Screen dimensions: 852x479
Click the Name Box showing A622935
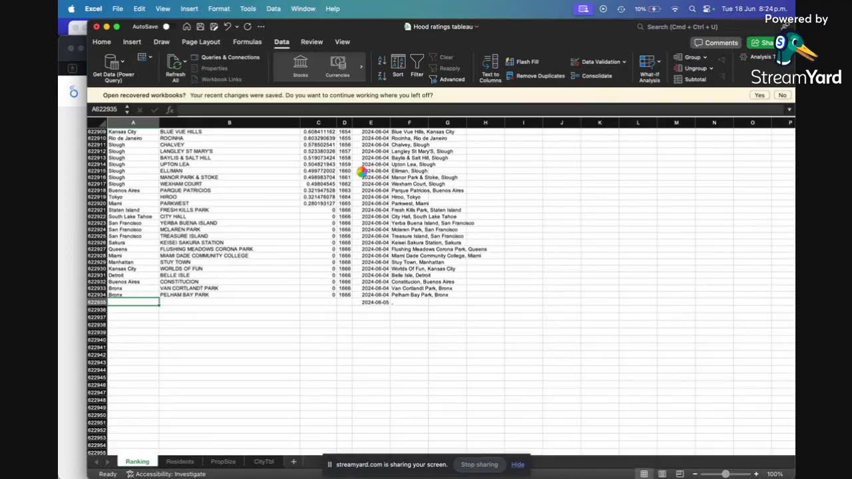105,109
